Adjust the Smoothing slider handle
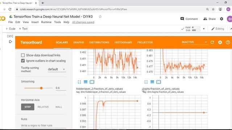The height and width of the screenshot is (130, 232). (x=41, y=88)
